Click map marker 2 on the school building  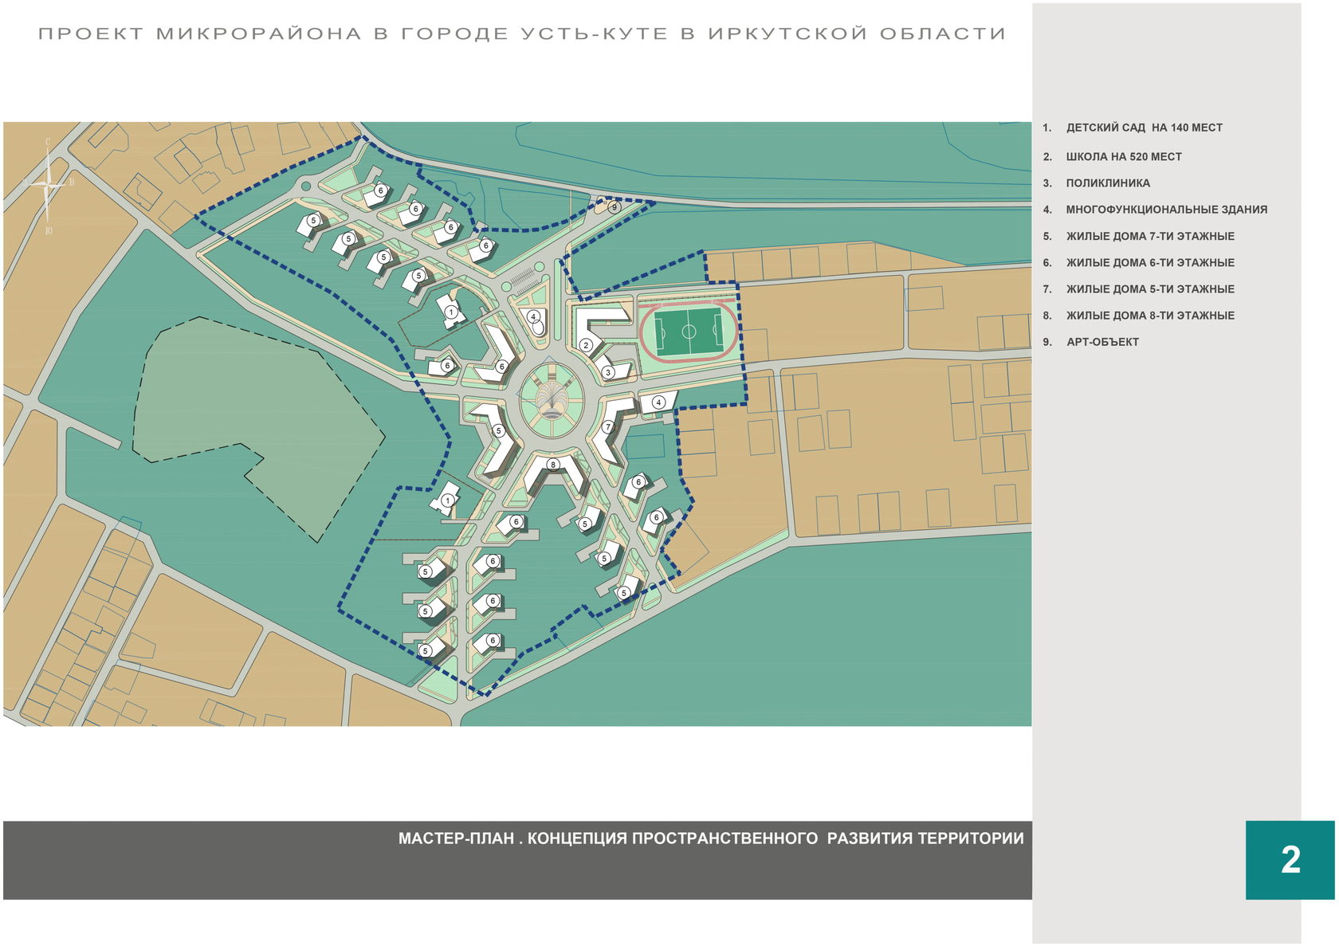point(587,345)
